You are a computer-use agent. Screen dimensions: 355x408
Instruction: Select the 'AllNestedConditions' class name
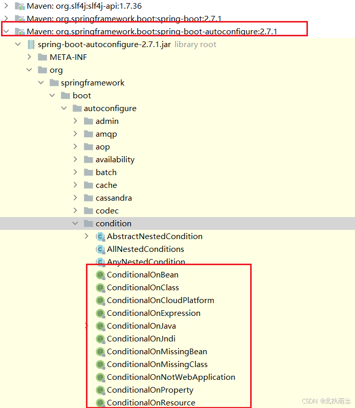(146, 249)
